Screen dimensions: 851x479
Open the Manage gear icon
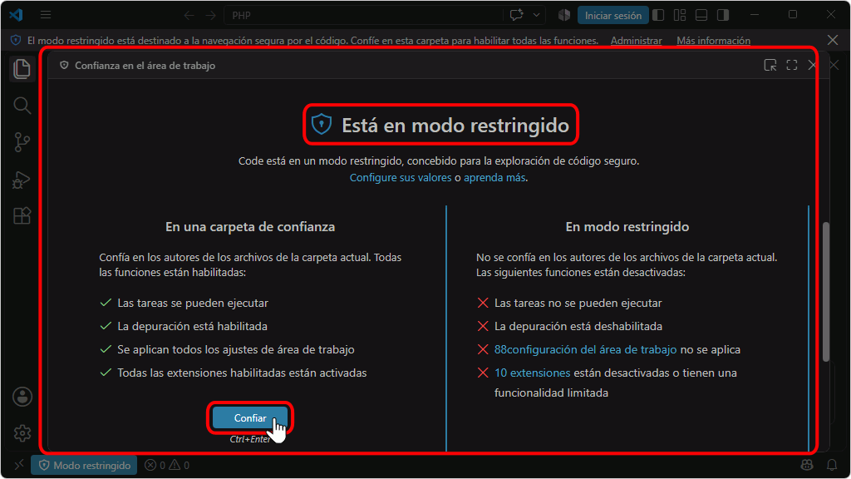[22, 433]
